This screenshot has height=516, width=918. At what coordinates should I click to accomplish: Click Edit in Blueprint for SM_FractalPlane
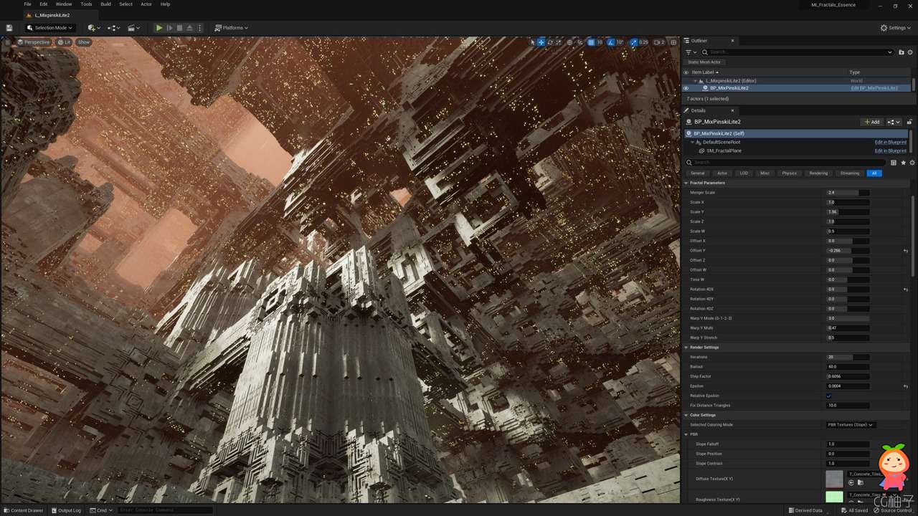[890, 151]
